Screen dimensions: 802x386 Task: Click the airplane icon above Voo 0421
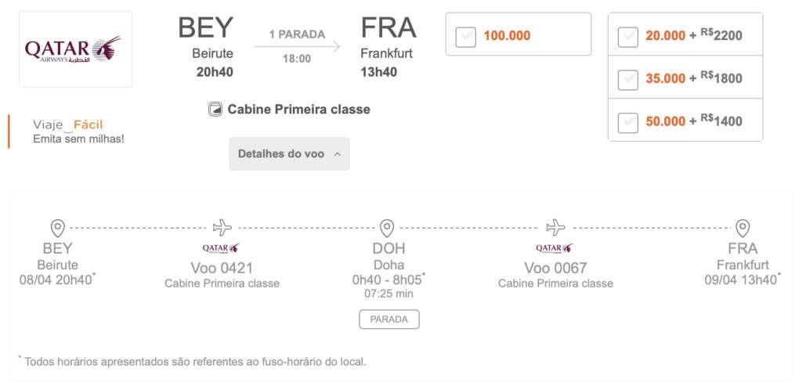point(222,228)
